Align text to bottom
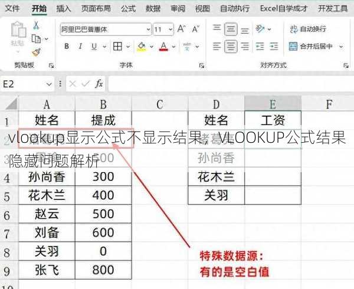Viewport: 354px width, 289px height. click(x=244, y=29)
